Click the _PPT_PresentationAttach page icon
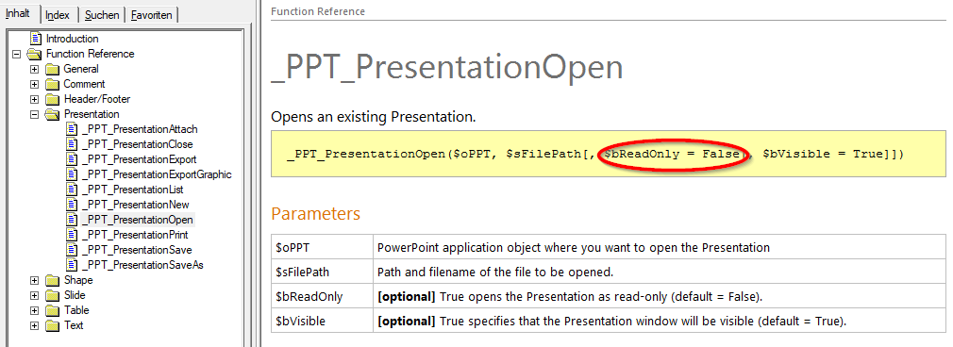Viewport: 953px width, 347px height. point(72,129)
